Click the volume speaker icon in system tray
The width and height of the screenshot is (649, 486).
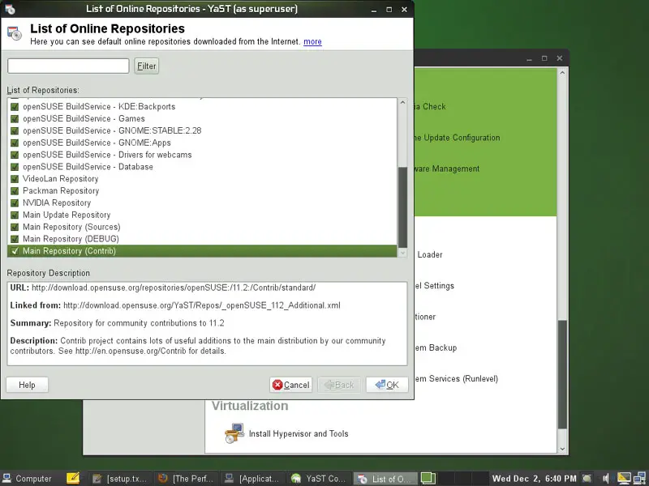tap(605, 479)
